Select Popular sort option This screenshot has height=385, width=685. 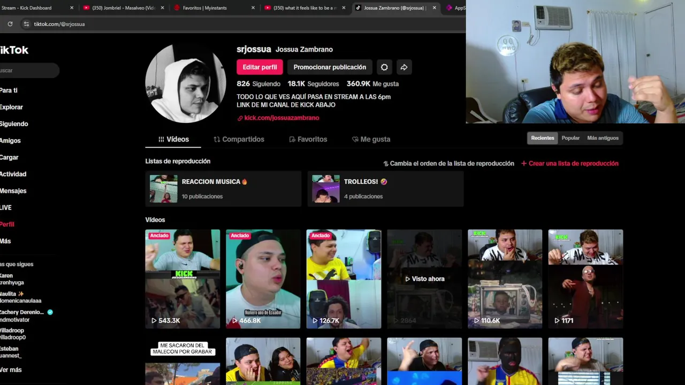pos(570,138)
